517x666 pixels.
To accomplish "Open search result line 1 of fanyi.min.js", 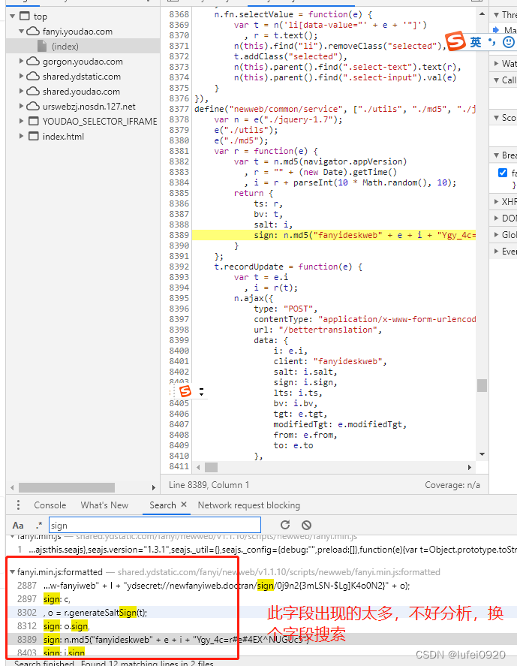I will pyautogui.click(x=263, y=550).
